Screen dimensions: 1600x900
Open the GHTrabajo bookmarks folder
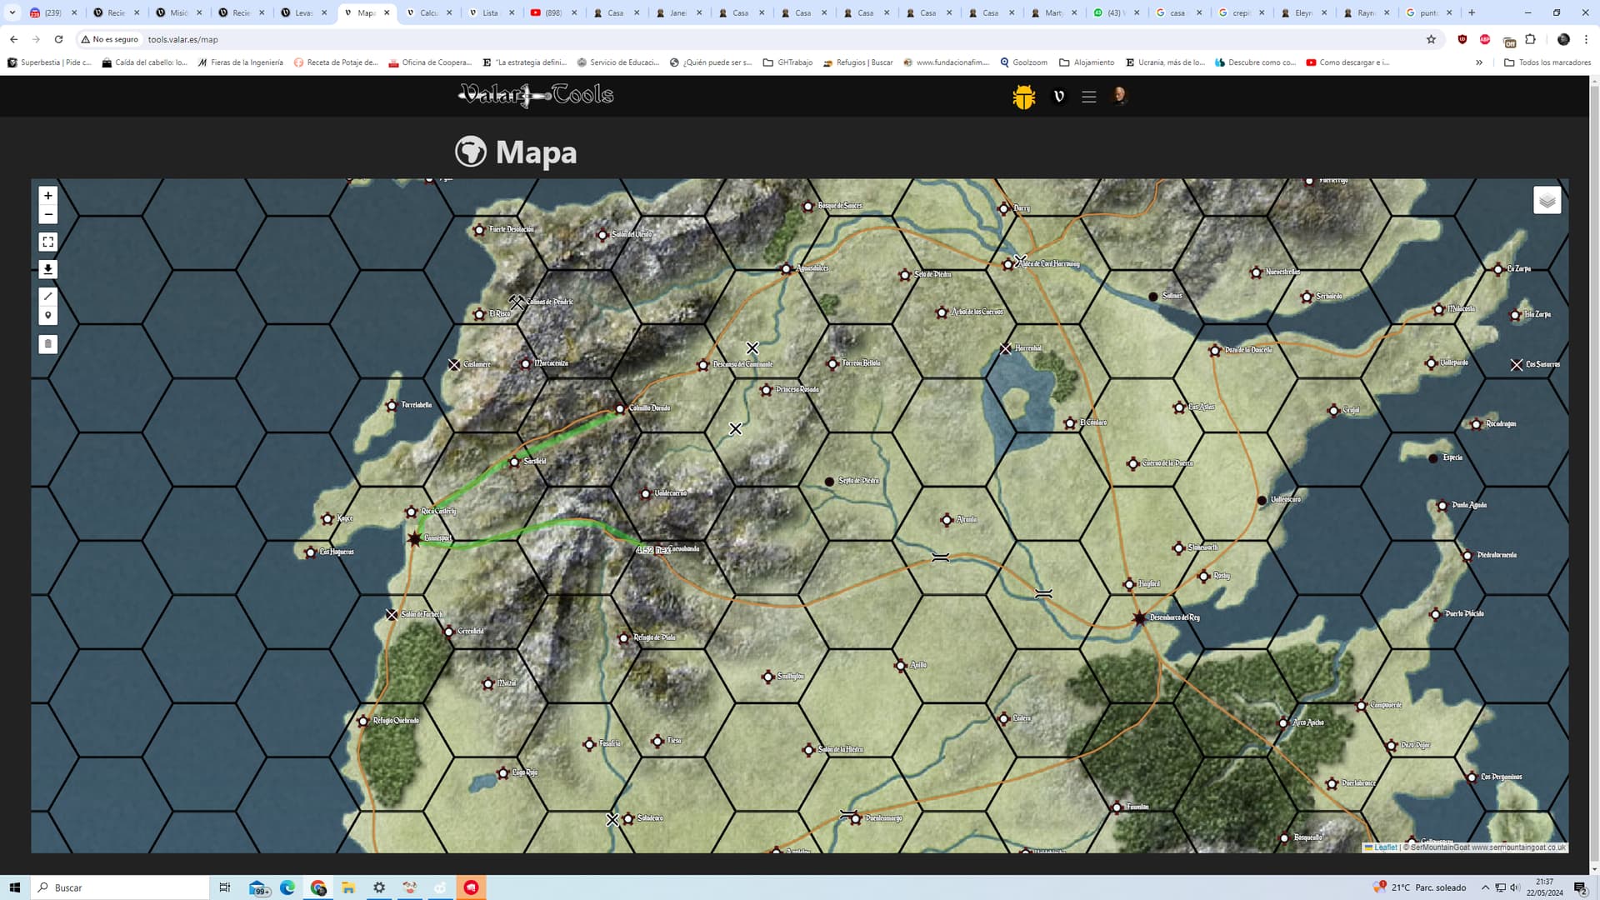[787, 62]
